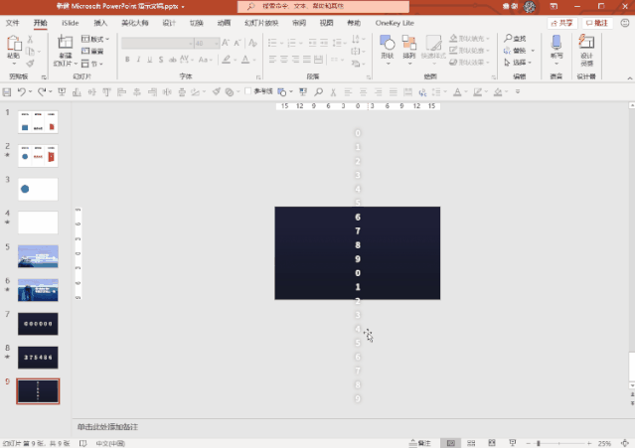Click the language indicator 中文(中国) in the status bar
This screenshot has height=448, width=635.
[x=110, y=444]
